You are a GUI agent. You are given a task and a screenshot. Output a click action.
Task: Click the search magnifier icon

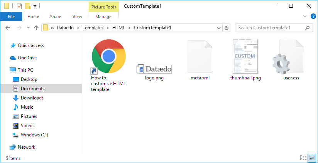(x=308, y=28)
